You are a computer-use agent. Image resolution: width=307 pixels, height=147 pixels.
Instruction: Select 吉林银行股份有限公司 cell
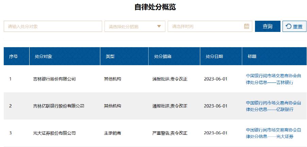tap(54, 79)
